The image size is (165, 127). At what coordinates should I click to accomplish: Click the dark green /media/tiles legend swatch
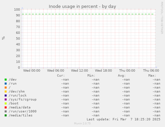pyautogui.click(x=6, y=115)
